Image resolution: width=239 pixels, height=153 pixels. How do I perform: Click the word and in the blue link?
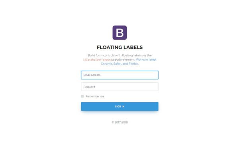click(x=125, y=64)
